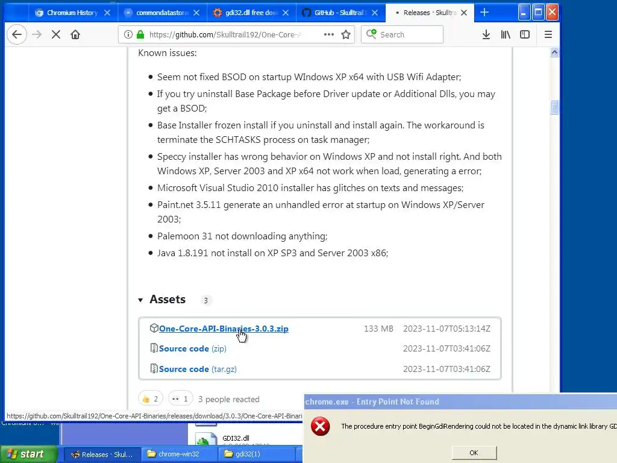The height and width of the screenshot is (463, 617).
Task: Open the Library bookshelf icon
Action: point(506,34)
